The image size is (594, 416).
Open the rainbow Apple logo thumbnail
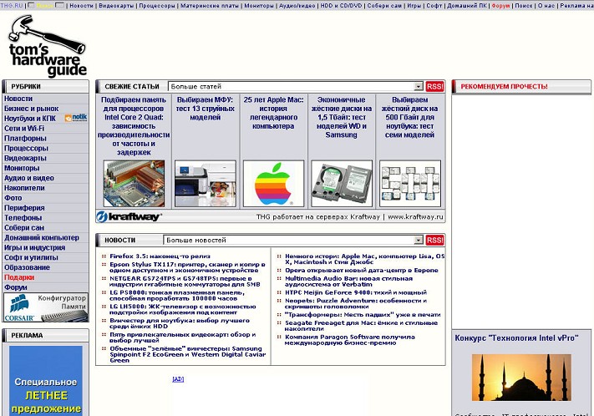[273, 184]
